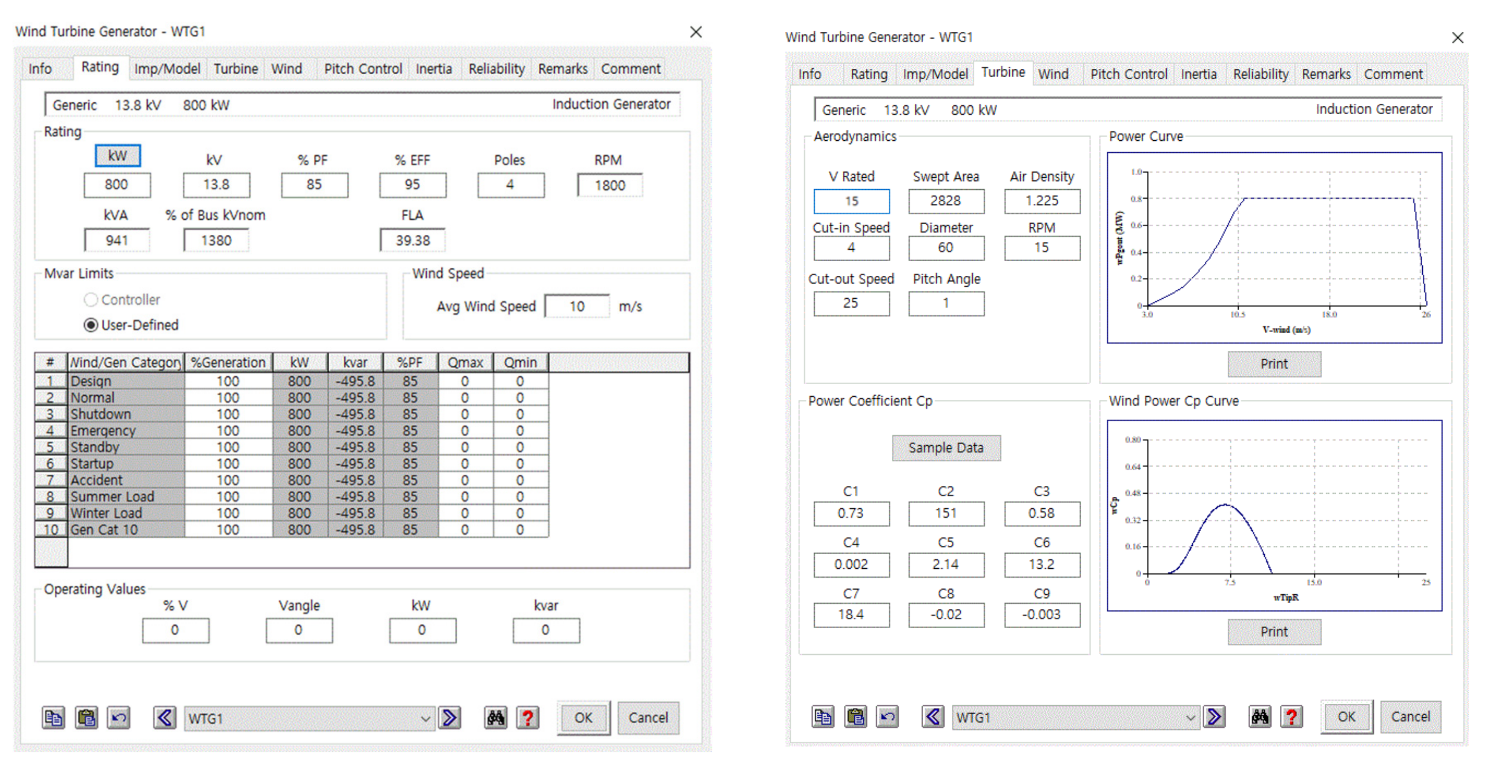This screenshot has width=1488, height=769.
Task: Open the Imp/Model tab in left dialog
Action: [167, 69]
